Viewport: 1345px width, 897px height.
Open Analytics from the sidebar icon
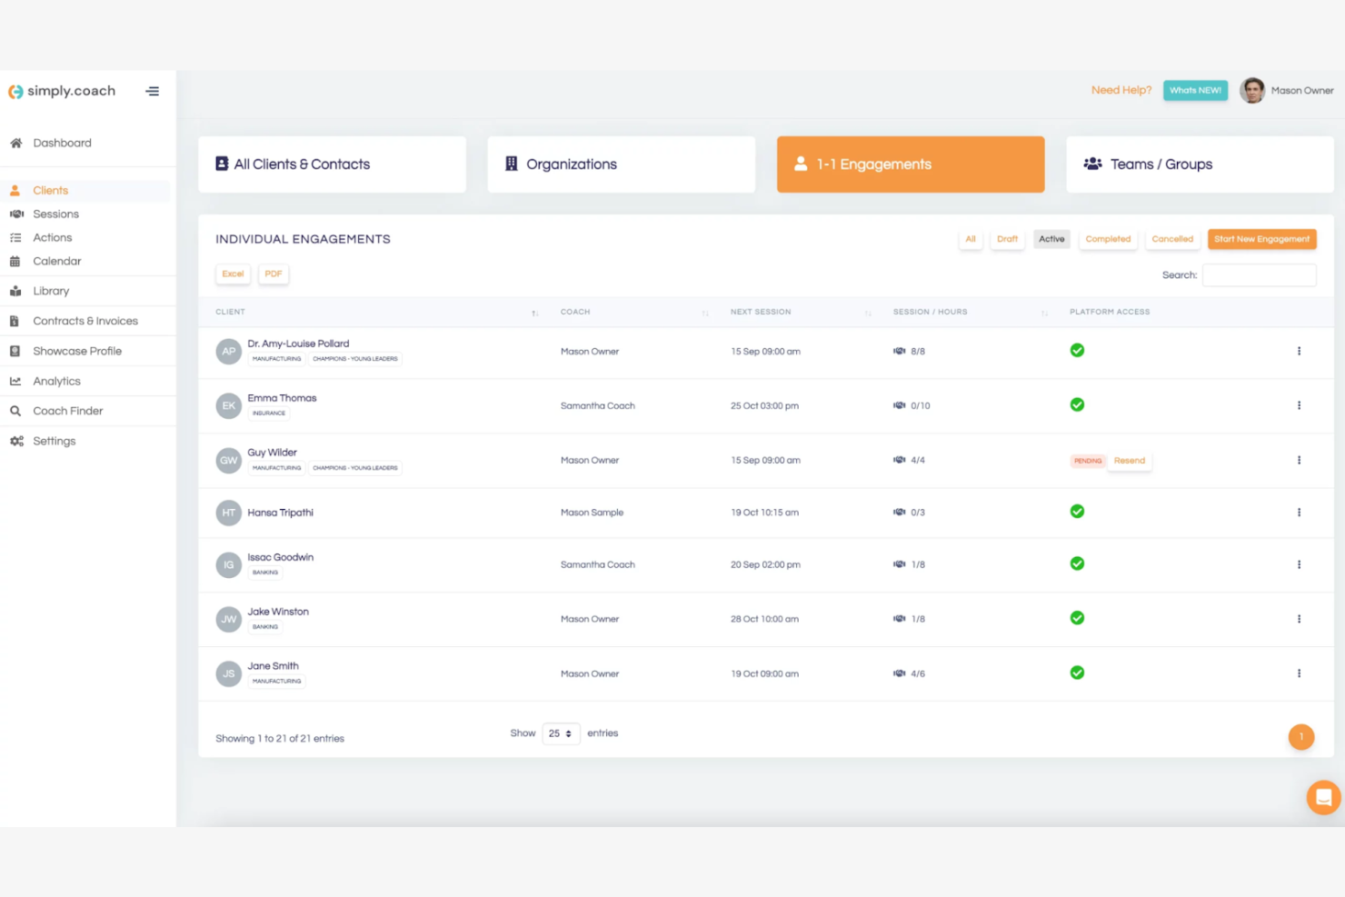point(16,381)
